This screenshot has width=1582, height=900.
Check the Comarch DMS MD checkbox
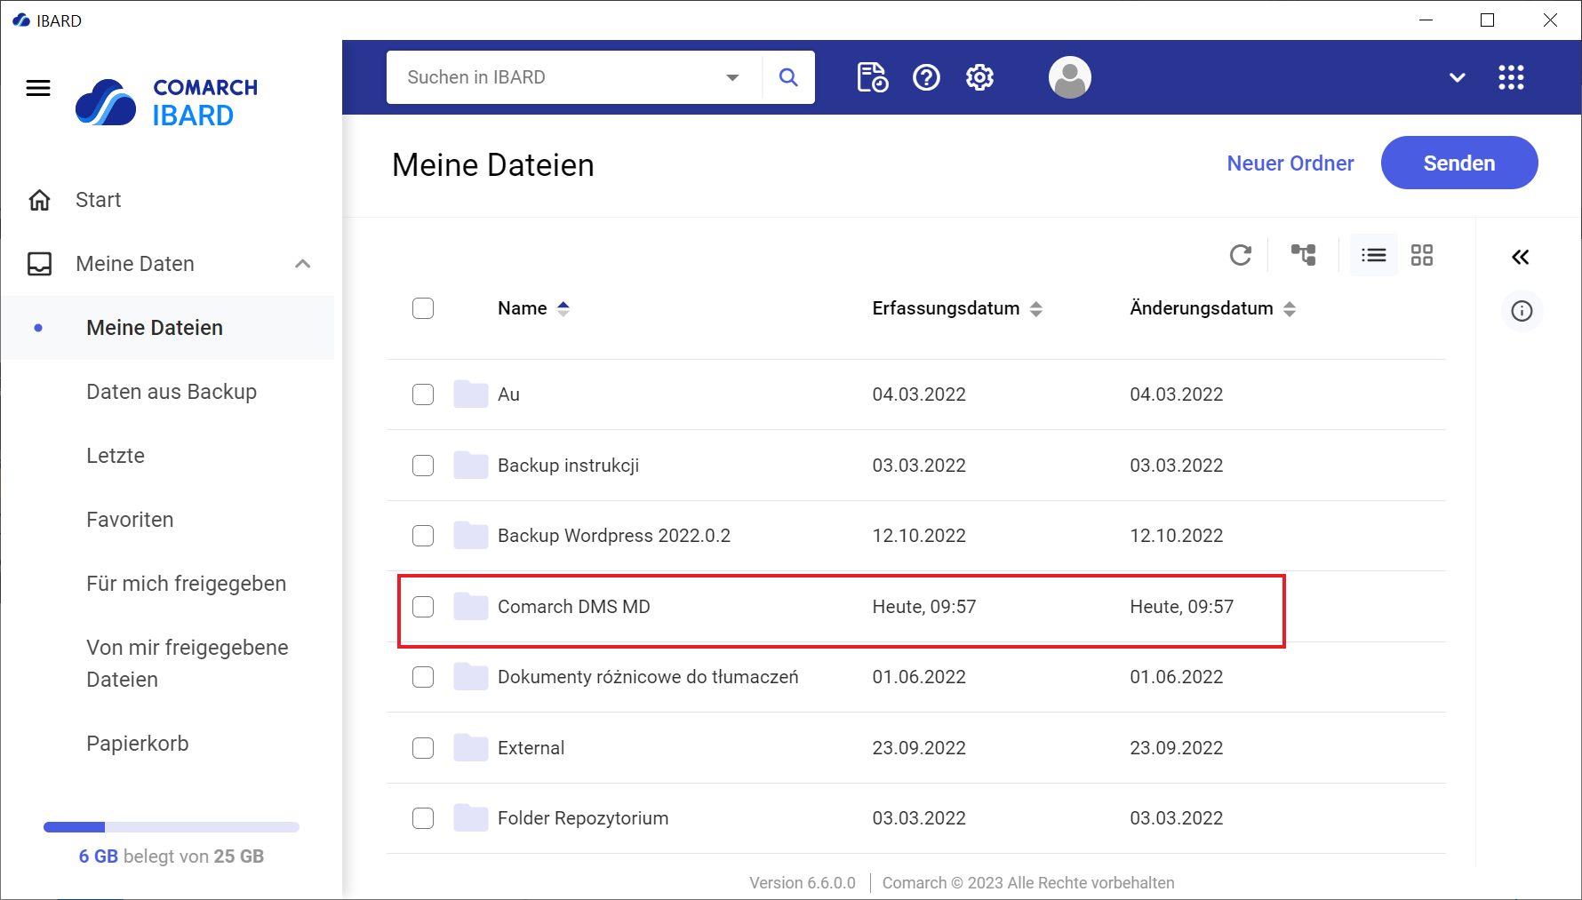tap(423, 607)
